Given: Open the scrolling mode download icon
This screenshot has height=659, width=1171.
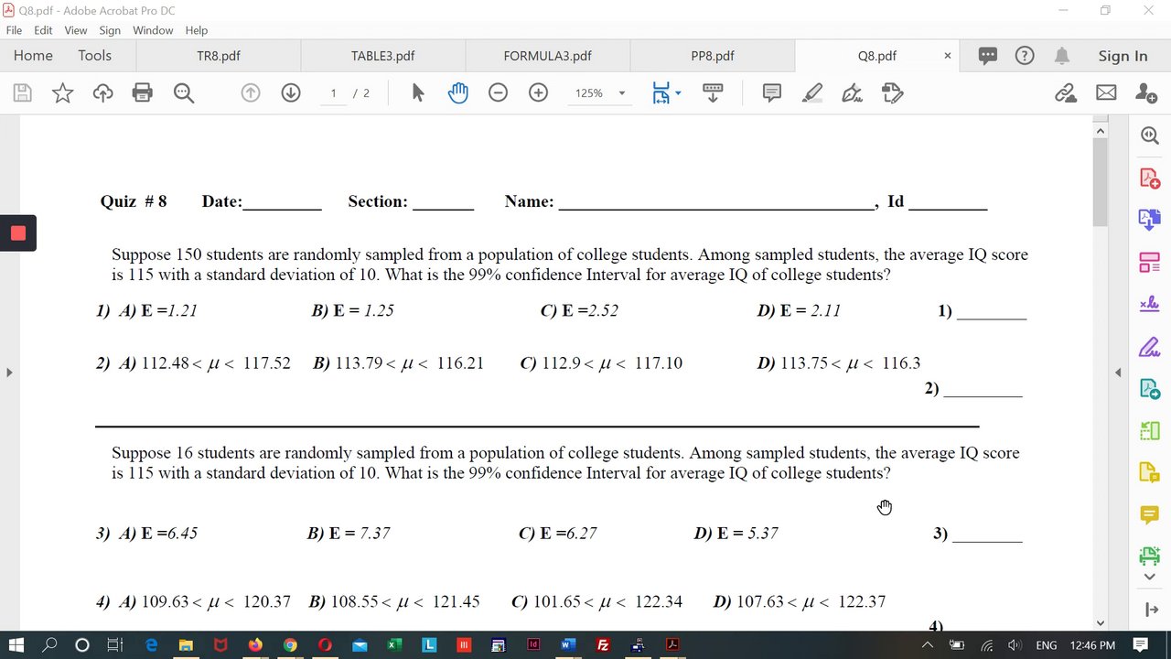Looking at the screenshot, I should (x=713, y=92).
